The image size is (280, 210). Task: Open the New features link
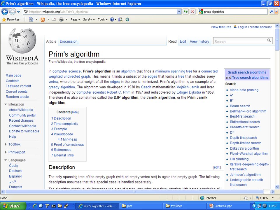(x=221, y=27)
